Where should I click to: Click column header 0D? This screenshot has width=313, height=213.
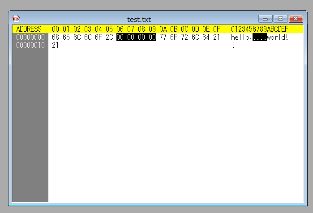(195, 29)
